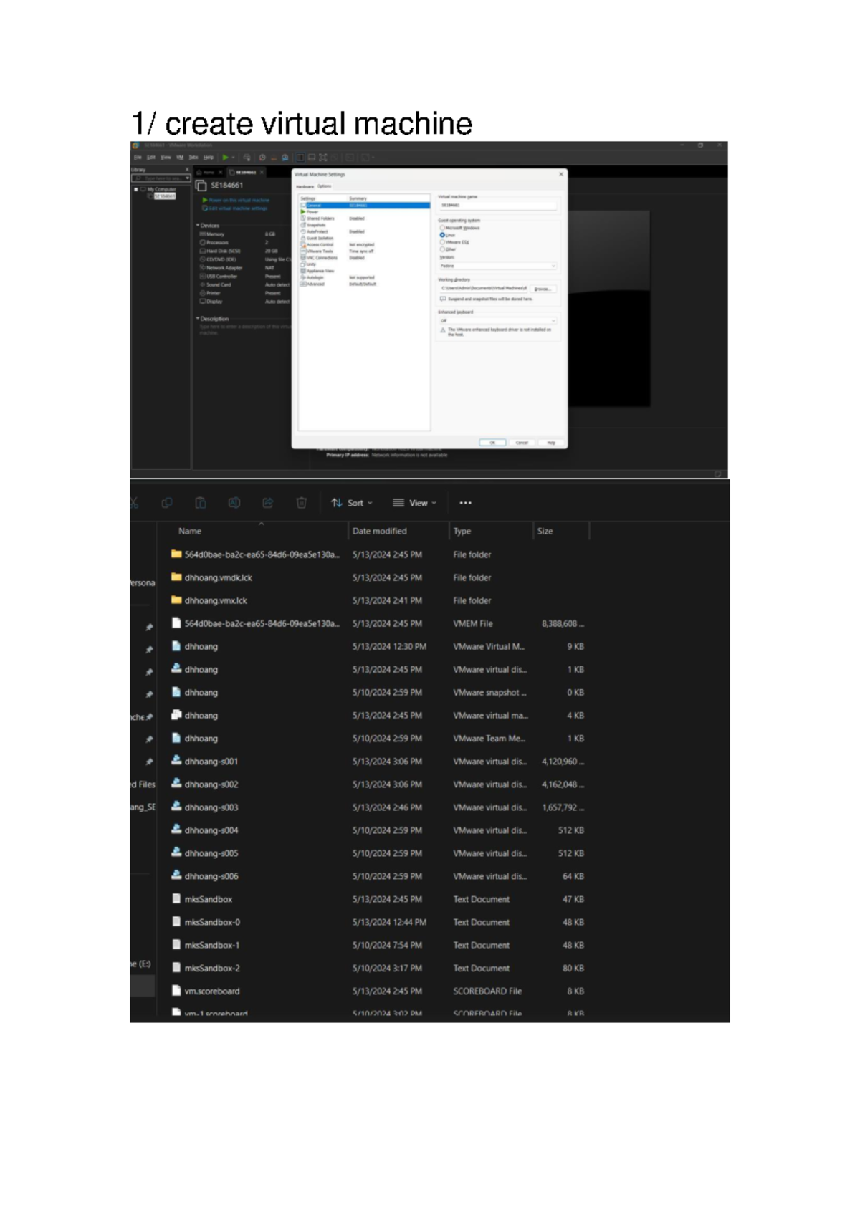Click Browse for working directory

pos(543,289)
